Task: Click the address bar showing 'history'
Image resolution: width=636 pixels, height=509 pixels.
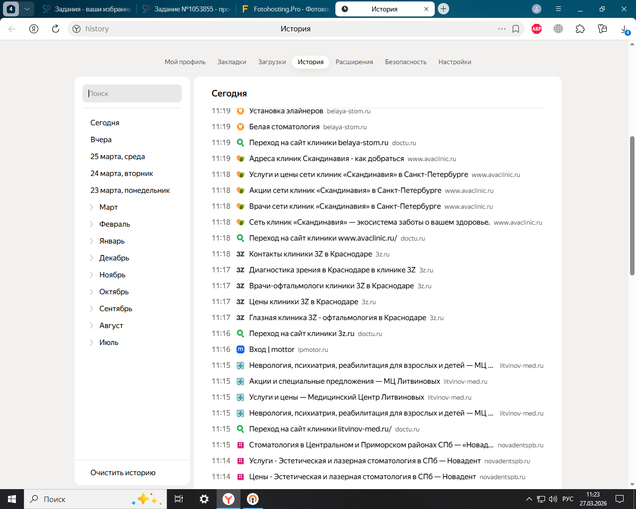Action: 296,29
